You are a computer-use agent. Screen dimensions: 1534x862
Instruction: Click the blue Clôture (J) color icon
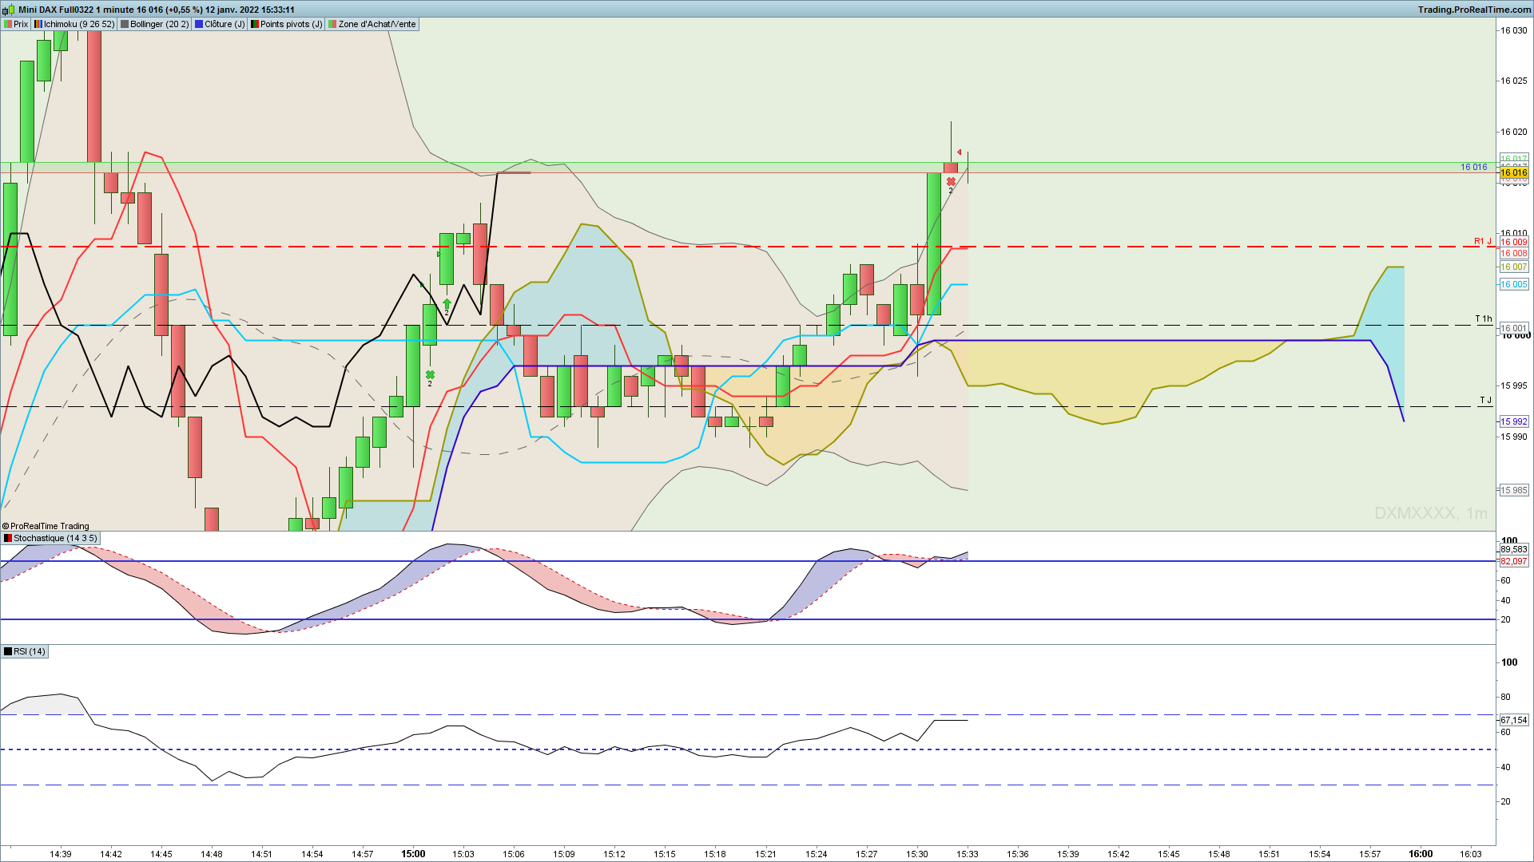coord(200,24)
